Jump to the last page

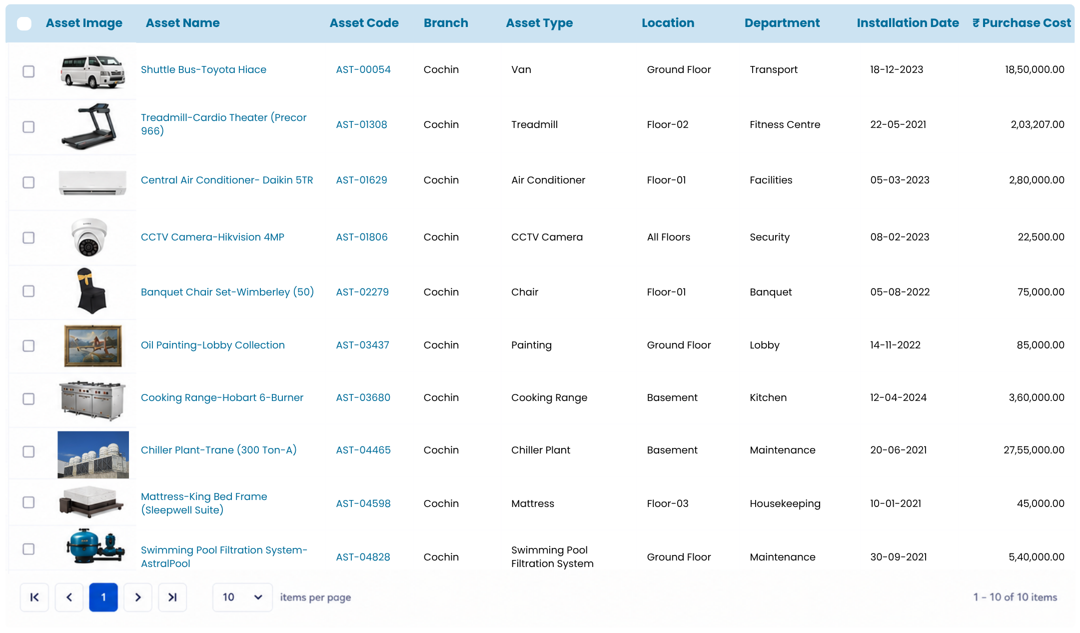(x=172, y=597)
